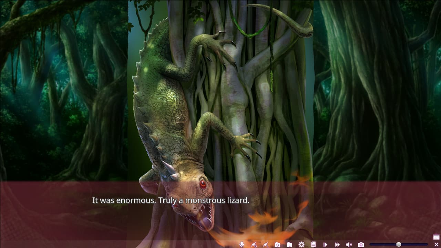441x248 pixels.
Task: Click the monstrous lizard's red eye
Action: coord(203,183)
